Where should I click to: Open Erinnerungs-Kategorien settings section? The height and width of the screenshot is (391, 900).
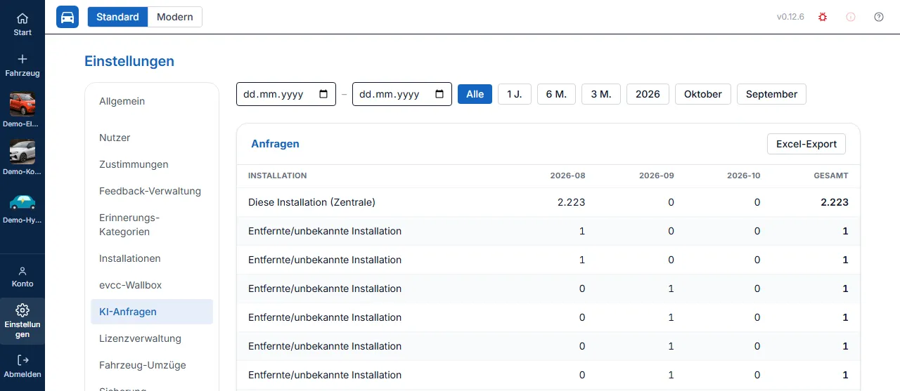[152, 225]
